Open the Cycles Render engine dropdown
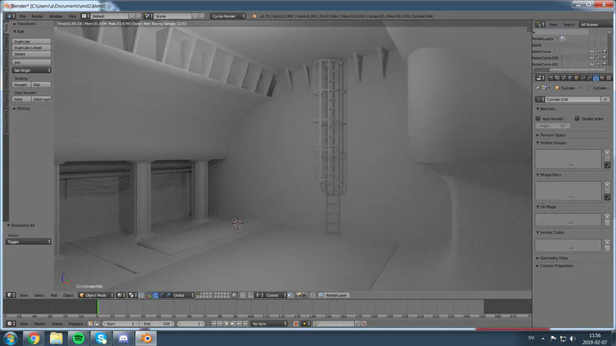616x346 pixels. (x=228, y=16)
